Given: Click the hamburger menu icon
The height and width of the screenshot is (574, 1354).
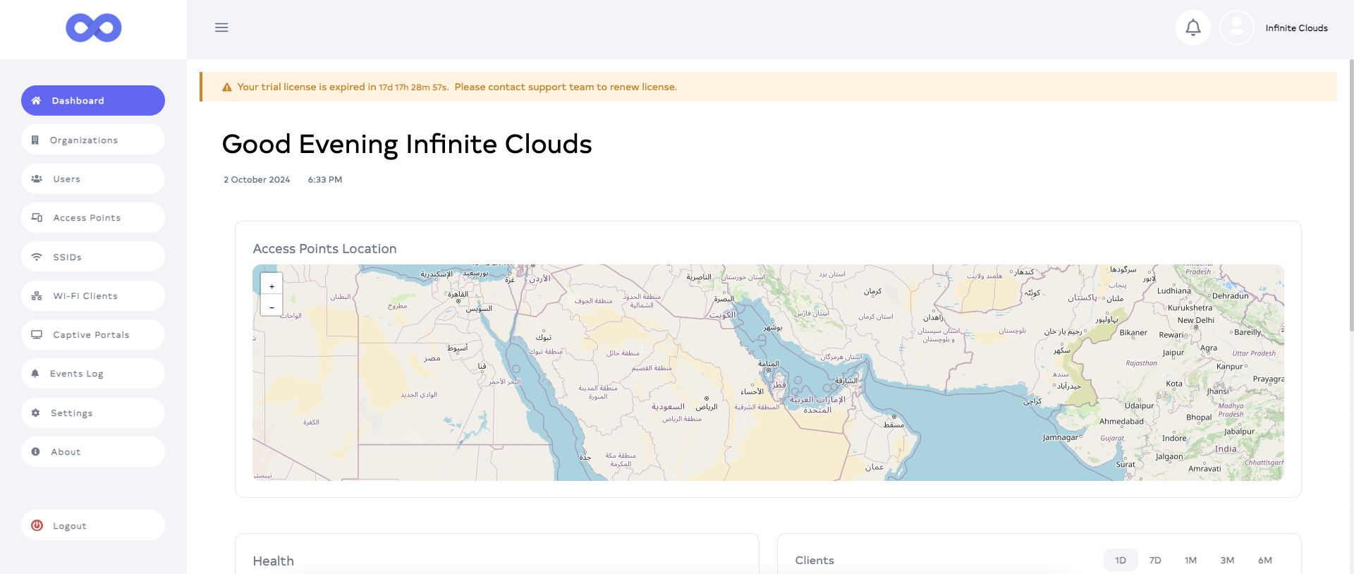Looking at the screenshot, I should click(x=221, y=28).
